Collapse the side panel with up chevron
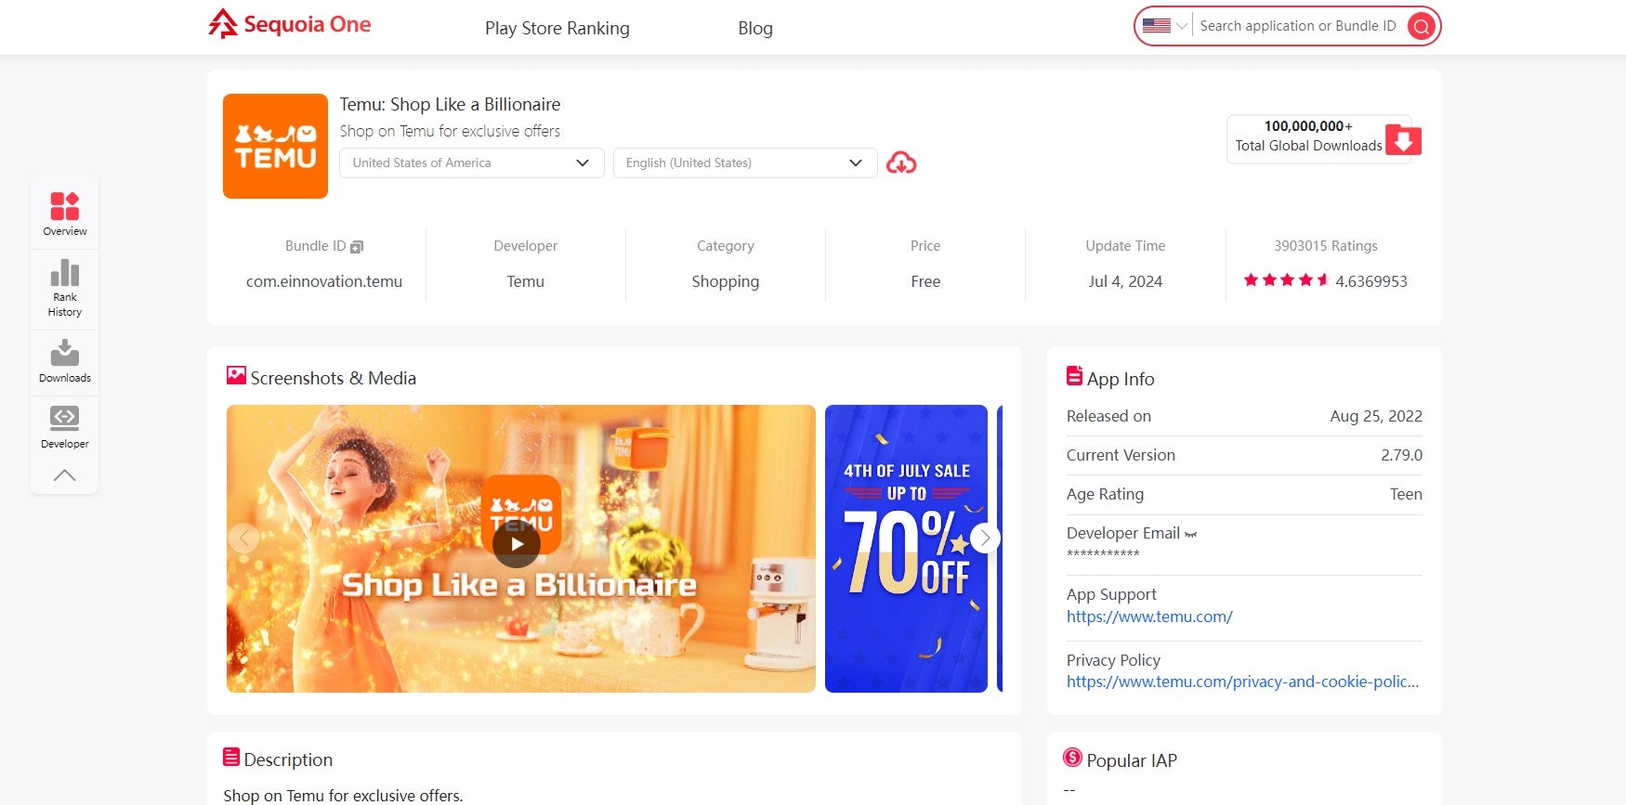 coord(65,475)
